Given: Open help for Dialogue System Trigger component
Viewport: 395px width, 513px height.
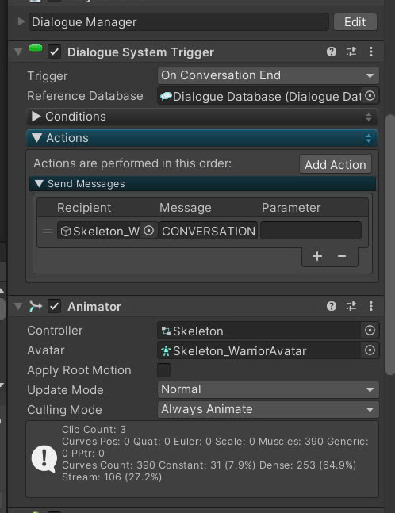Looking at the screenshot, I should pyautogui.click(x=332, y=52).
